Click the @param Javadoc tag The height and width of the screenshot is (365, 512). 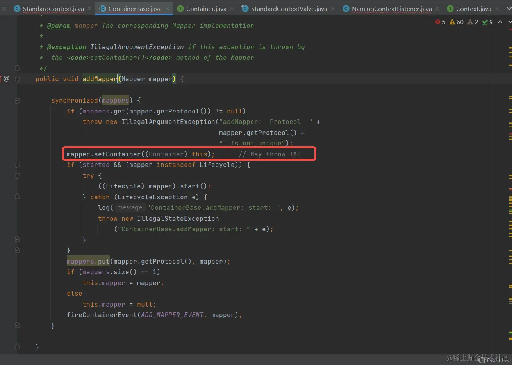click(59, 26)
